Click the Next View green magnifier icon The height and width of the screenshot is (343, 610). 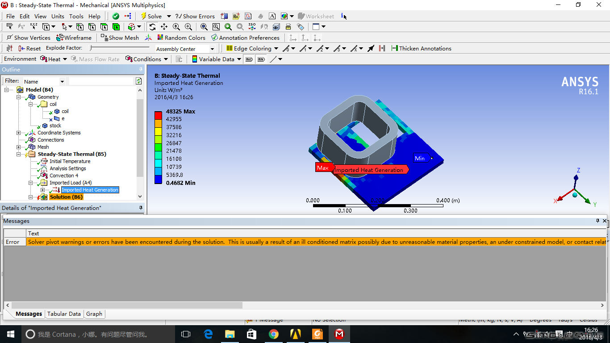(x=228, y=27)
